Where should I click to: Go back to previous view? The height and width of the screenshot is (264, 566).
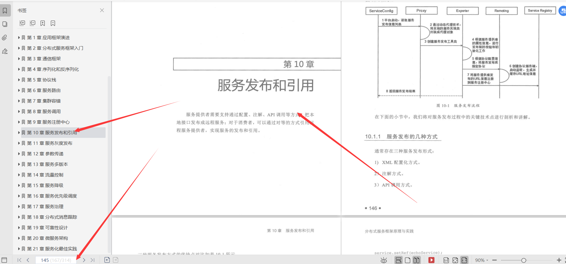pyautogui.click(x=107, y=260)
